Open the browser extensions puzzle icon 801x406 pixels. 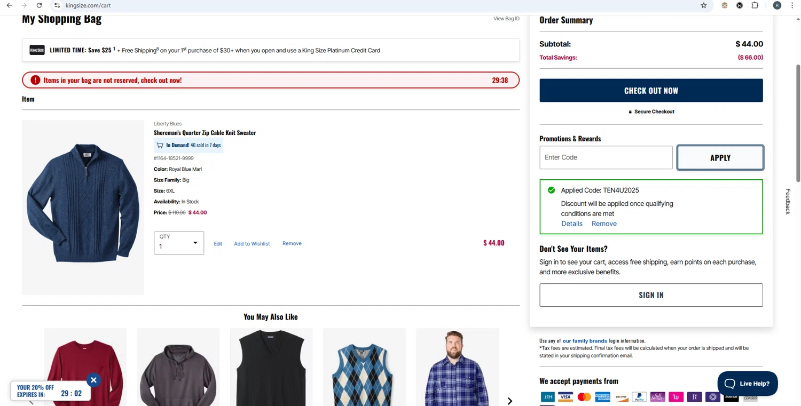tap(755, 5)
